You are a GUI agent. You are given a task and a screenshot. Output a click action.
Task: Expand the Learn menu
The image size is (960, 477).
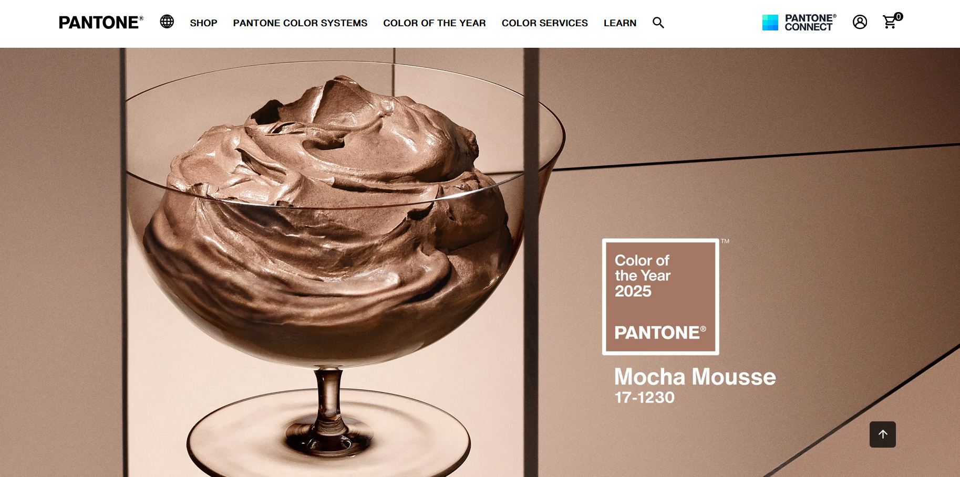[x=620, y=23]
